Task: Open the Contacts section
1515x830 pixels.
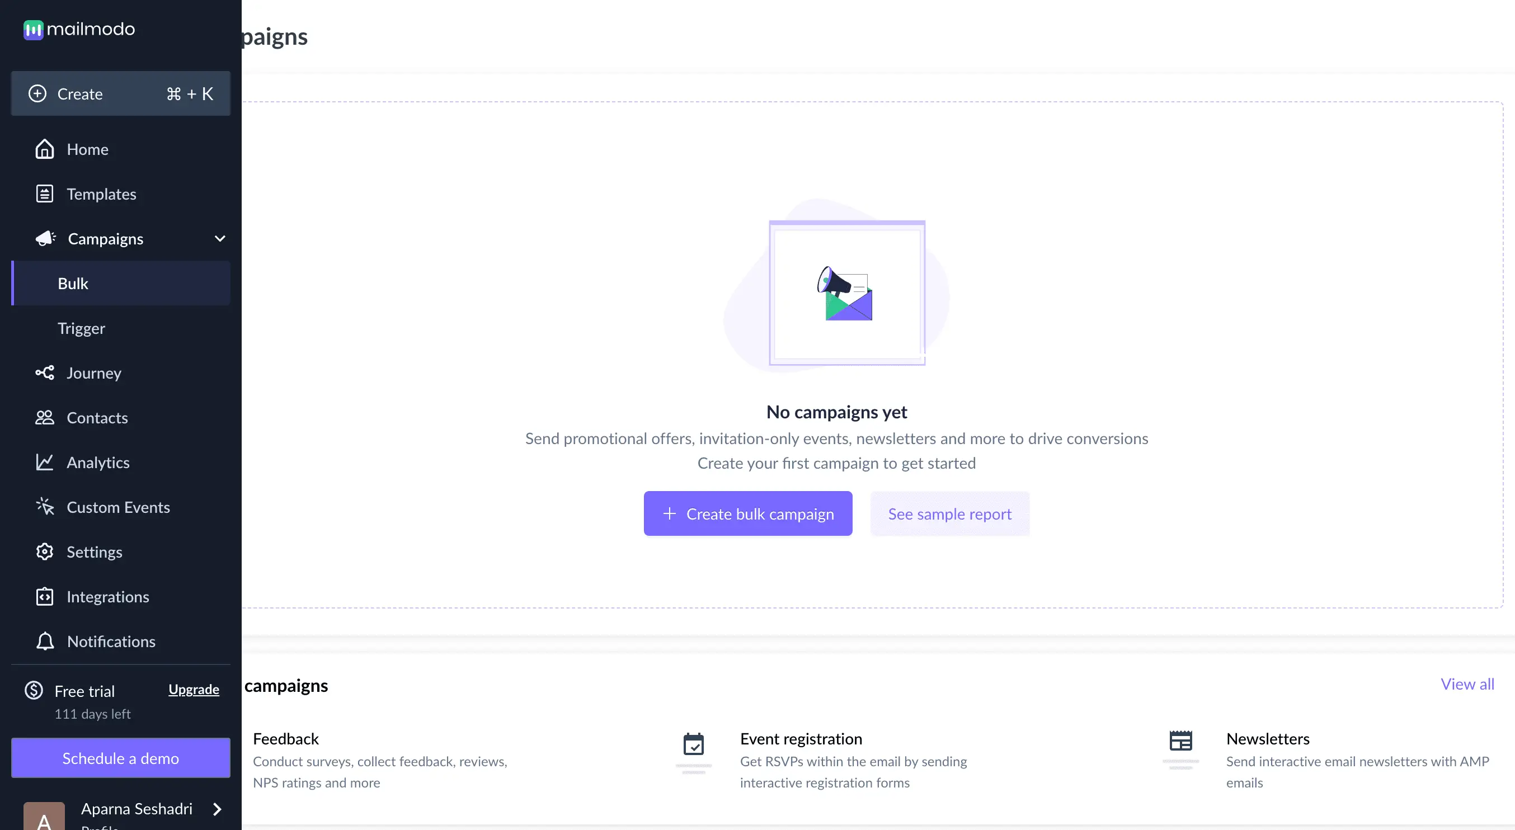Action: pos(97,417)
